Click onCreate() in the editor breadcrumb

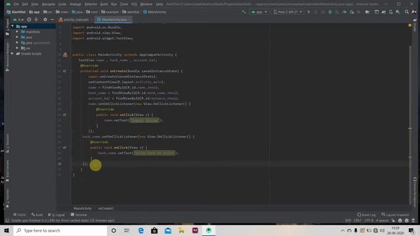(106, 208)
